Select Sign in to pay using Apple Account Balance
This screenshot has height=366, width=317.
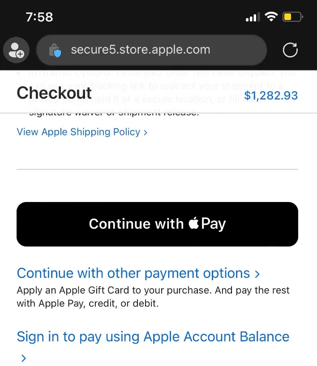tap(153, 337)
